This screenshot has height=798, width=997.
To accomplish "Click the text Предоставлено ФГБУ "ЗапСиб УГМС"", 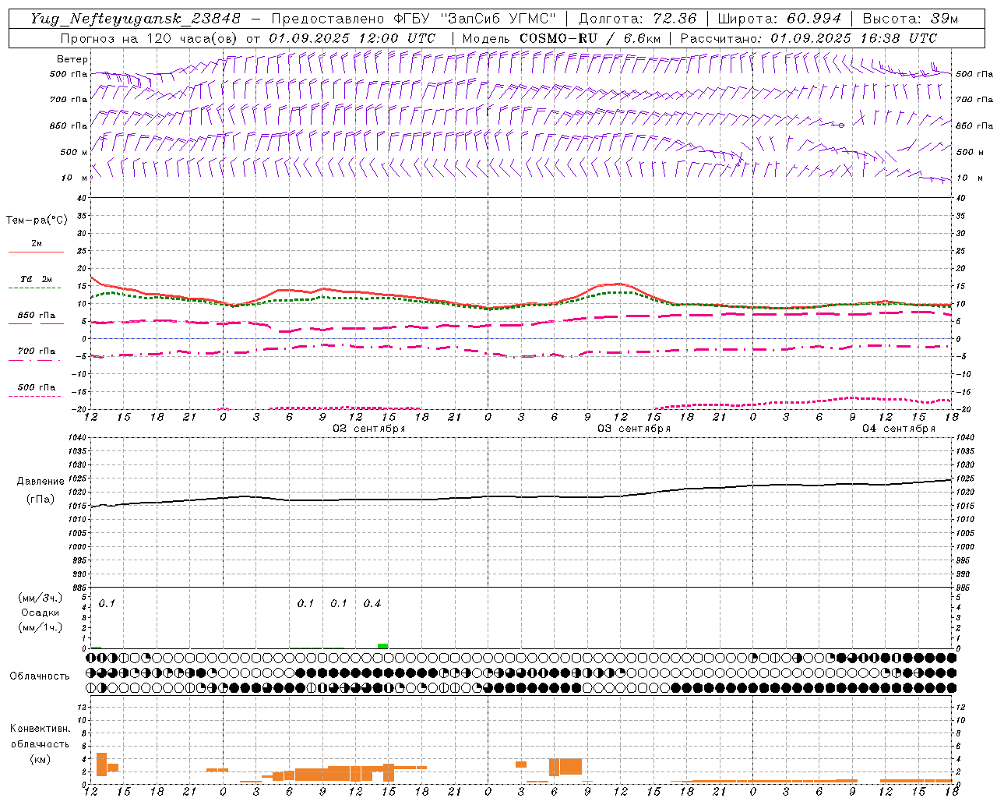I will point(414,19).
